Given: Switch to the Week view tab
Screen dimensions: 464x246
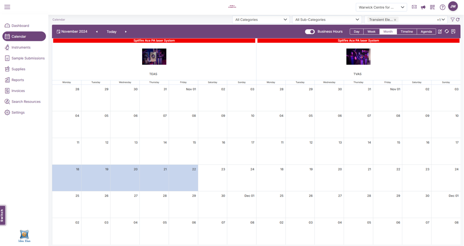Looking at the screenshot, I should pos(371,32).
